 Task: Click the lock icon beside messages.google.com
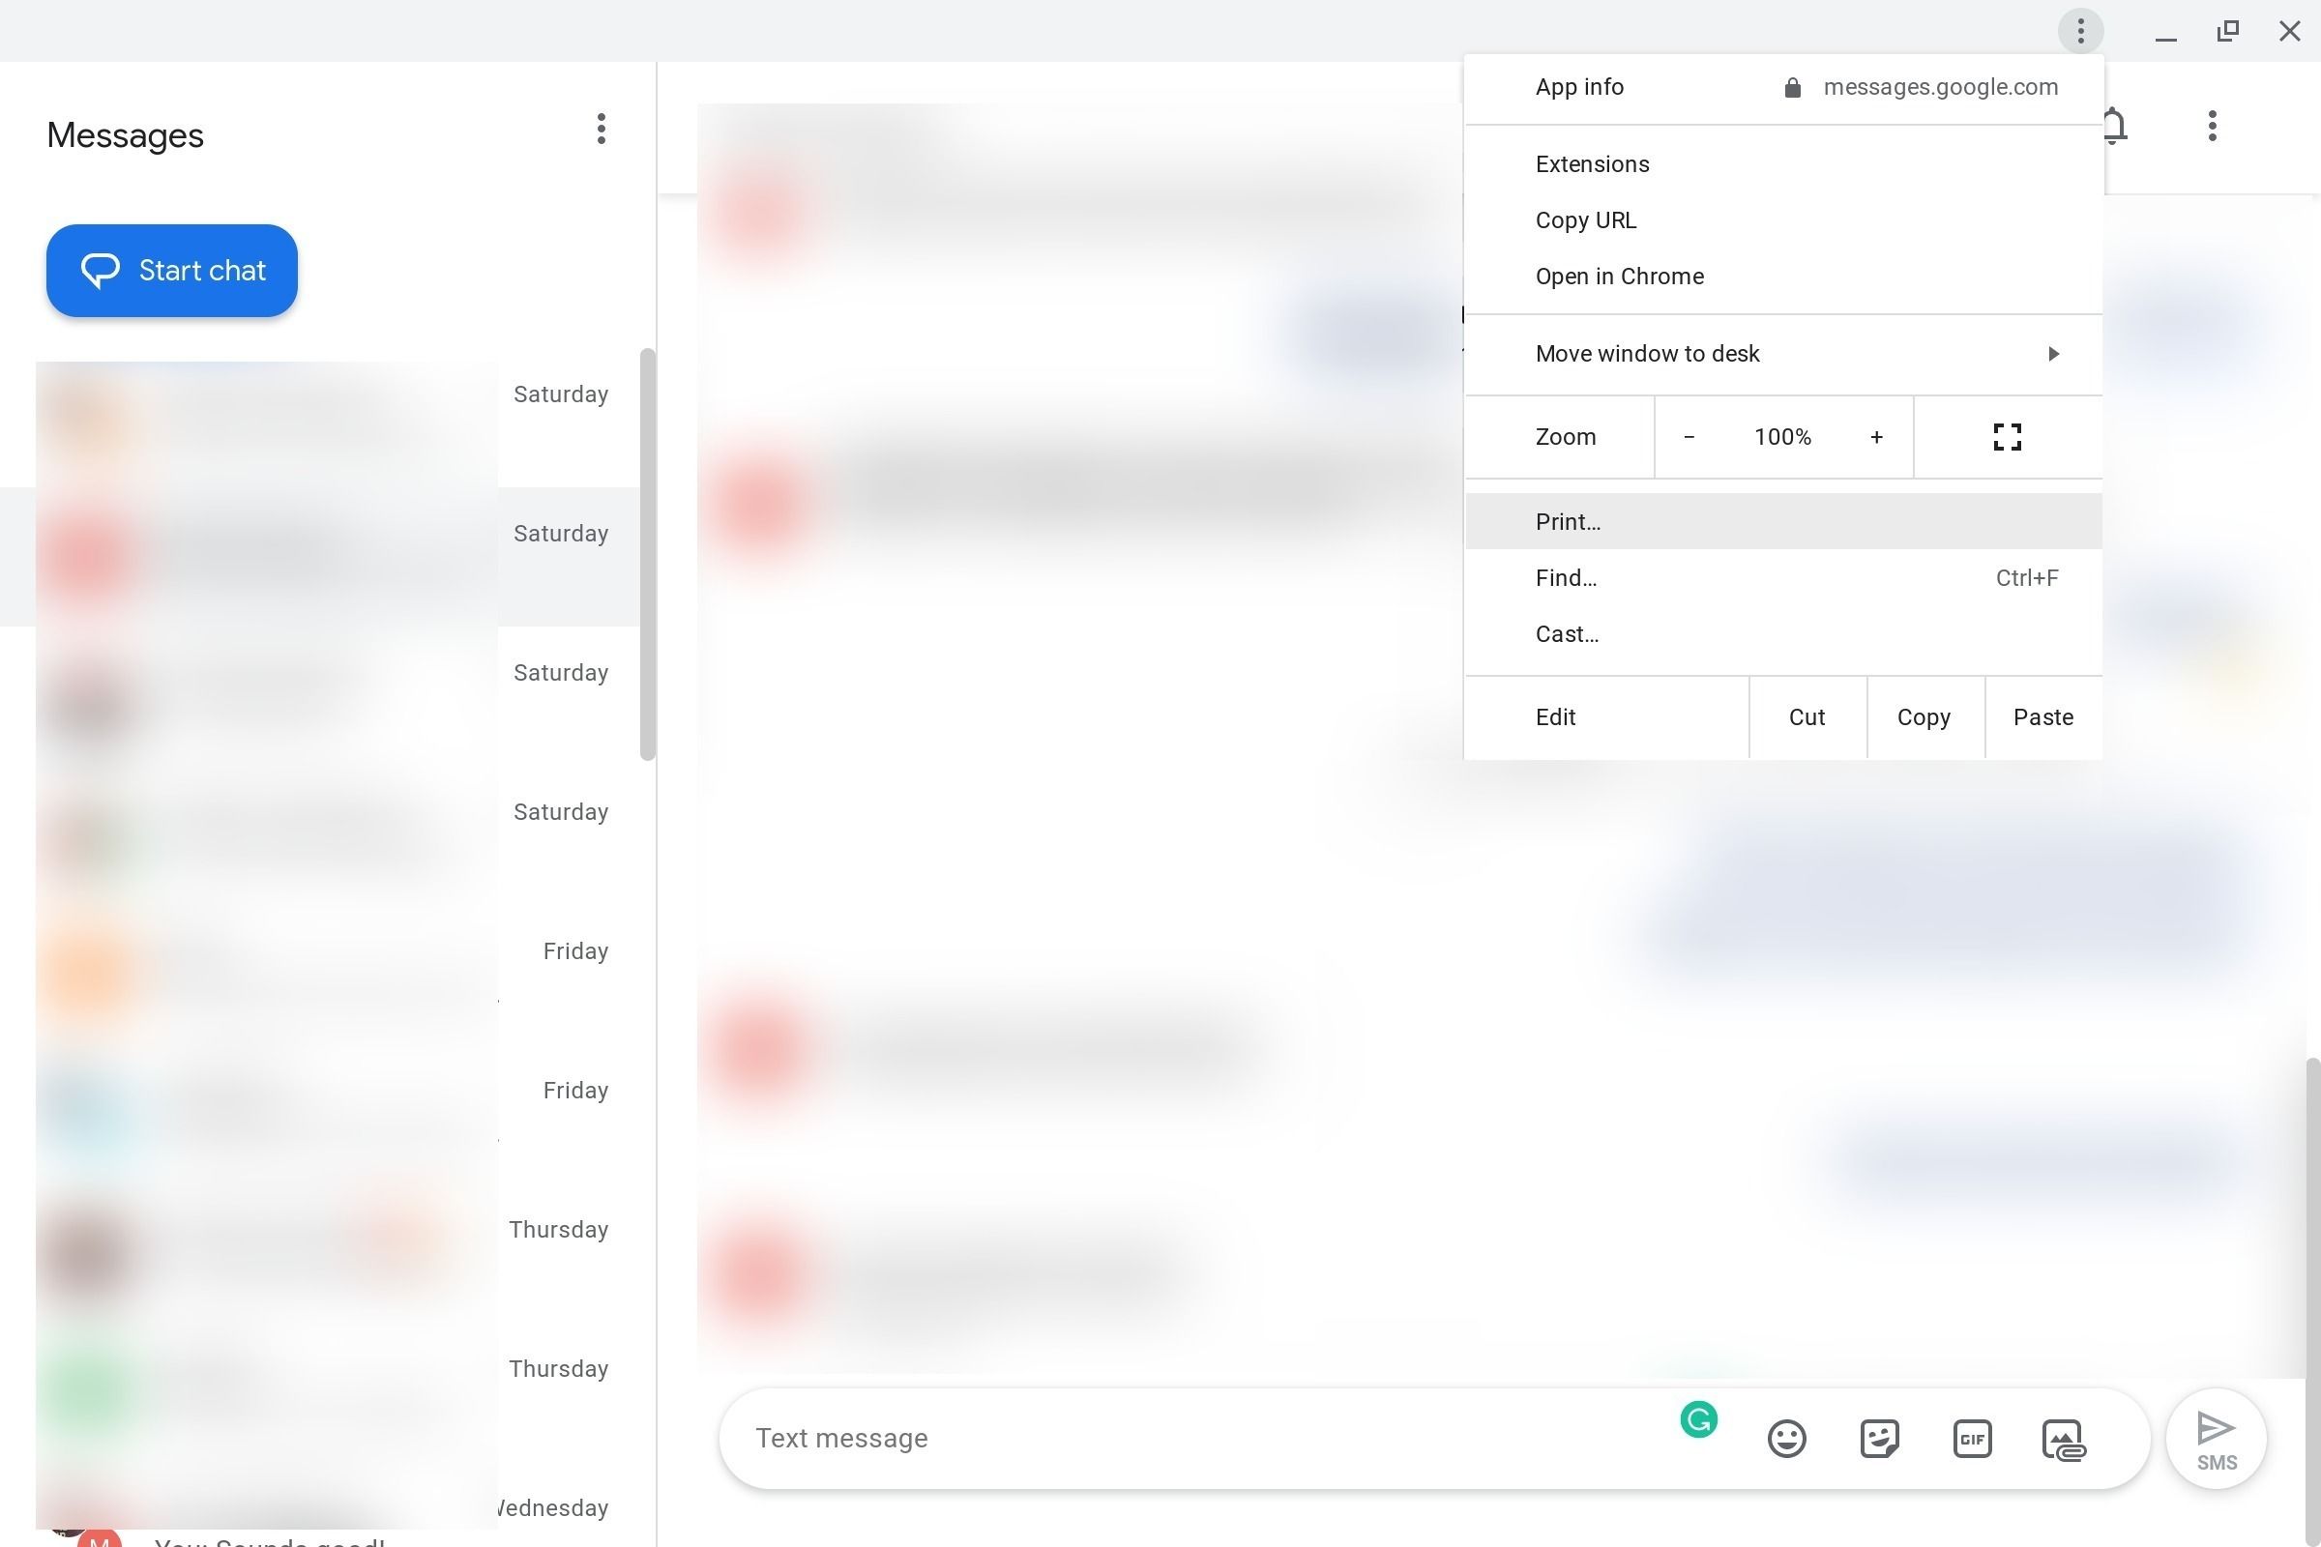(1792, 88)
